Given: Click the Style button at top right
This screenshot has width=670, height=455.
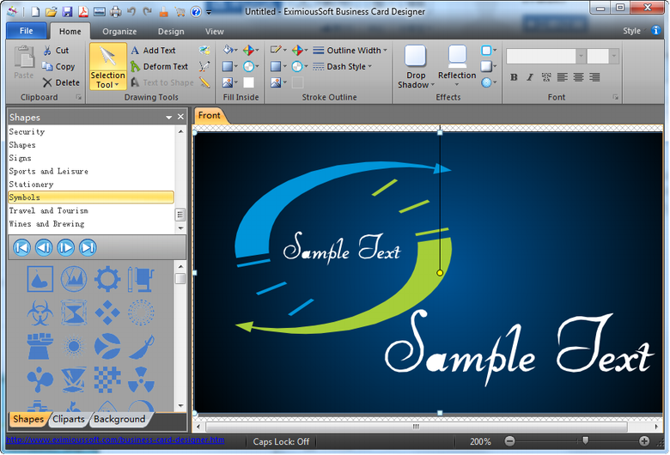Looking at the screenshot, I should click(x=631, y=32).
